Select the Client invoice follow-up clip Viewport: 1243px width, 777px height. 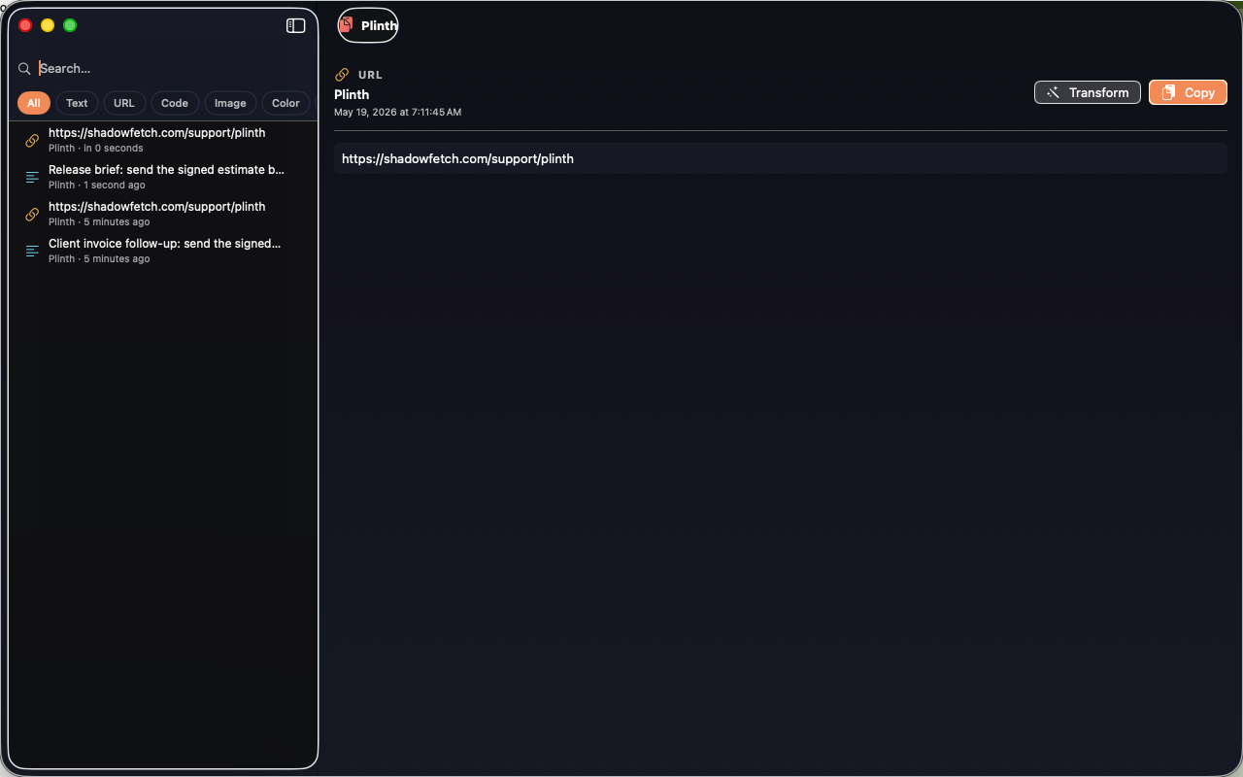(163, 251)
